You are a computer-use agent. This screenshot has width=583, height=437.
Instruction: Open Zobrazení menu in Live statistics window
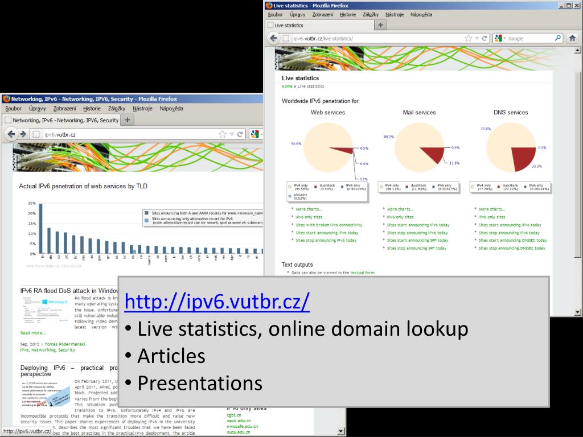(323, 14)
